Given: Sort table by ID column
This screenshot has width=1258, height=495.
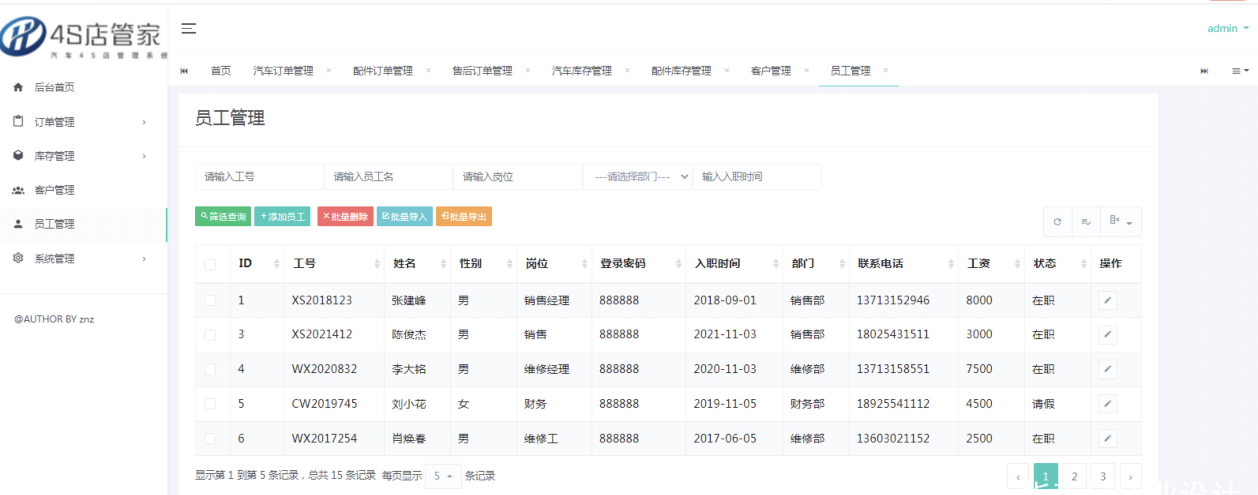Looking at the screenshot, I should point(257,264).
